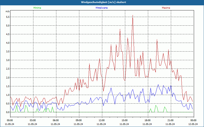
Task: Click the 4,0 y-axis value
Action: click(x=8, y=43)
